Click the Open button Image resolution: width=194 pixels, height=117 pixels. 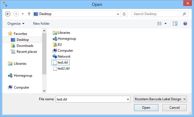[x=146, y=108]
